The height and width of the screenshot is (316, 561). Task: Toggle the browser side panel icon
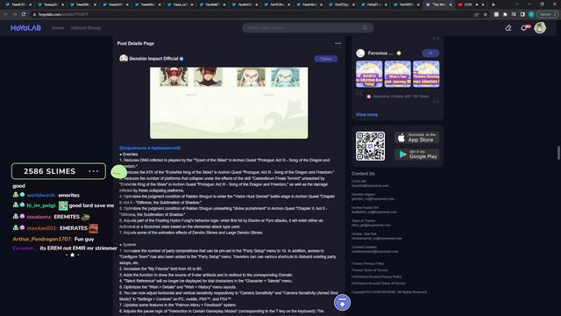522,14
